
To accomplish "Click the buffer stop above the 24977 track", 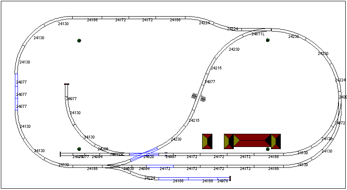I will pos(67,84).
